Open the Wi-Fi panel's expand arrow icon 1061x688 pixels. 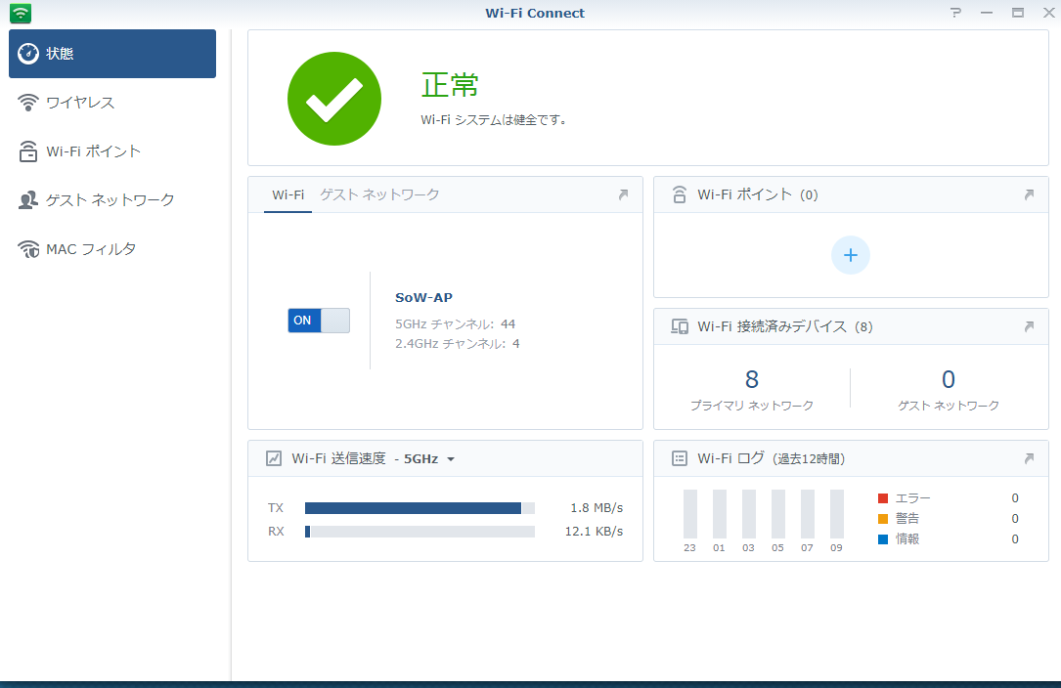coord(623,195)
